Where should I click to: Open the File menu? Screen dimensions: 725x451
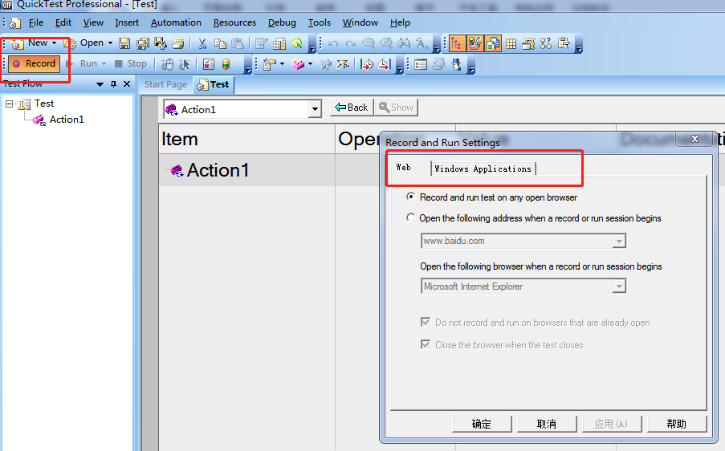[x=35, y=22]
